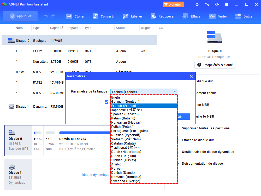
Task: Open Gestionnaire de disque dynamique
Action: tap(208, 152)
